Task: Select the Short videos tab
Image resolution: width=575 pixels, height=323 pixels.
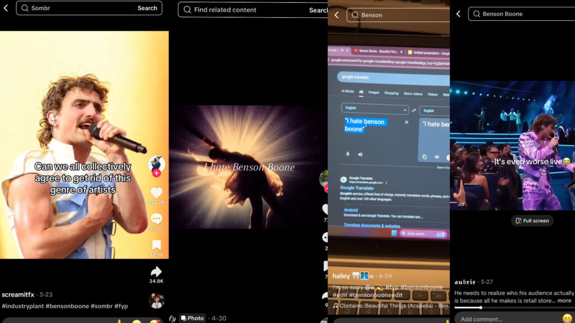Action: (413, 94)
